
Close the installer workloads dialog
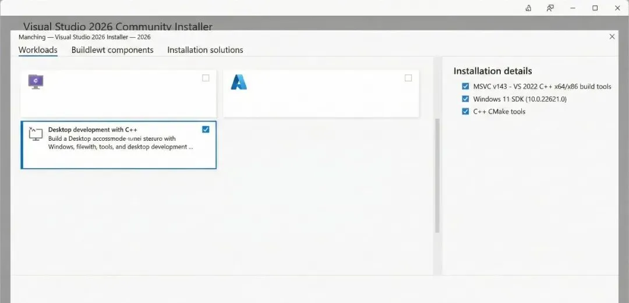tap(612, 37)
